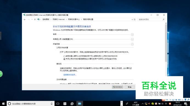190x106 pixels.
Task: Click the Sogou S tray icon
Action: [170, 104]
